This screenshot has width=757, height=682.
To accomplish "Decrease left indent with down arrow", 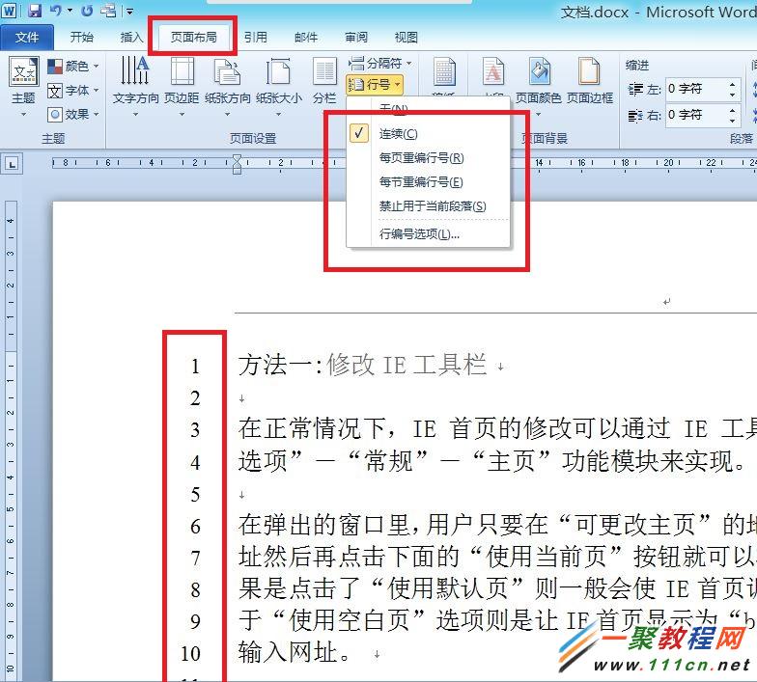I will (733, 95).
